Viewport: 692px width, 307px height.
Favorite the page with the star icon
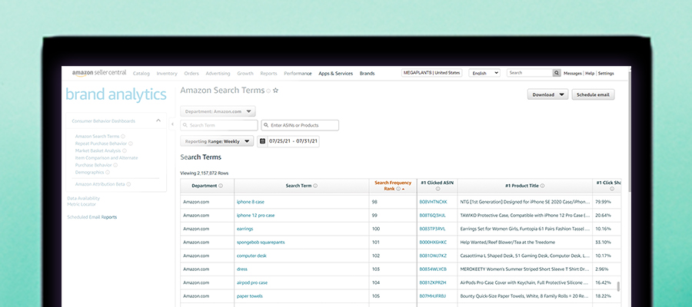pyautogui.click(x=275, y=91)
